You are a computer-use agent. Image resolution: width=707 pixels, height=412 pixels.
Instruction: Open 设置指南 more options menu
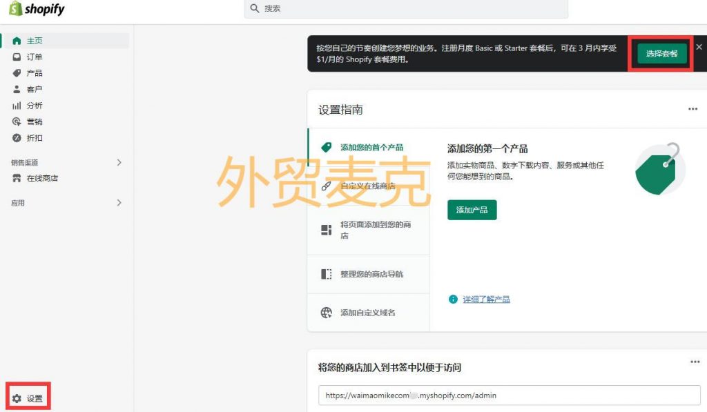(693, 108)
